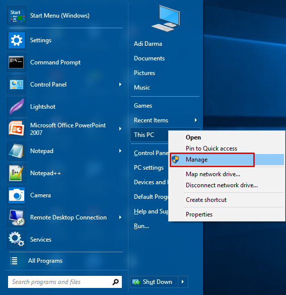
Task: Click Start Menu (Windows) label text
Action: 60,16
